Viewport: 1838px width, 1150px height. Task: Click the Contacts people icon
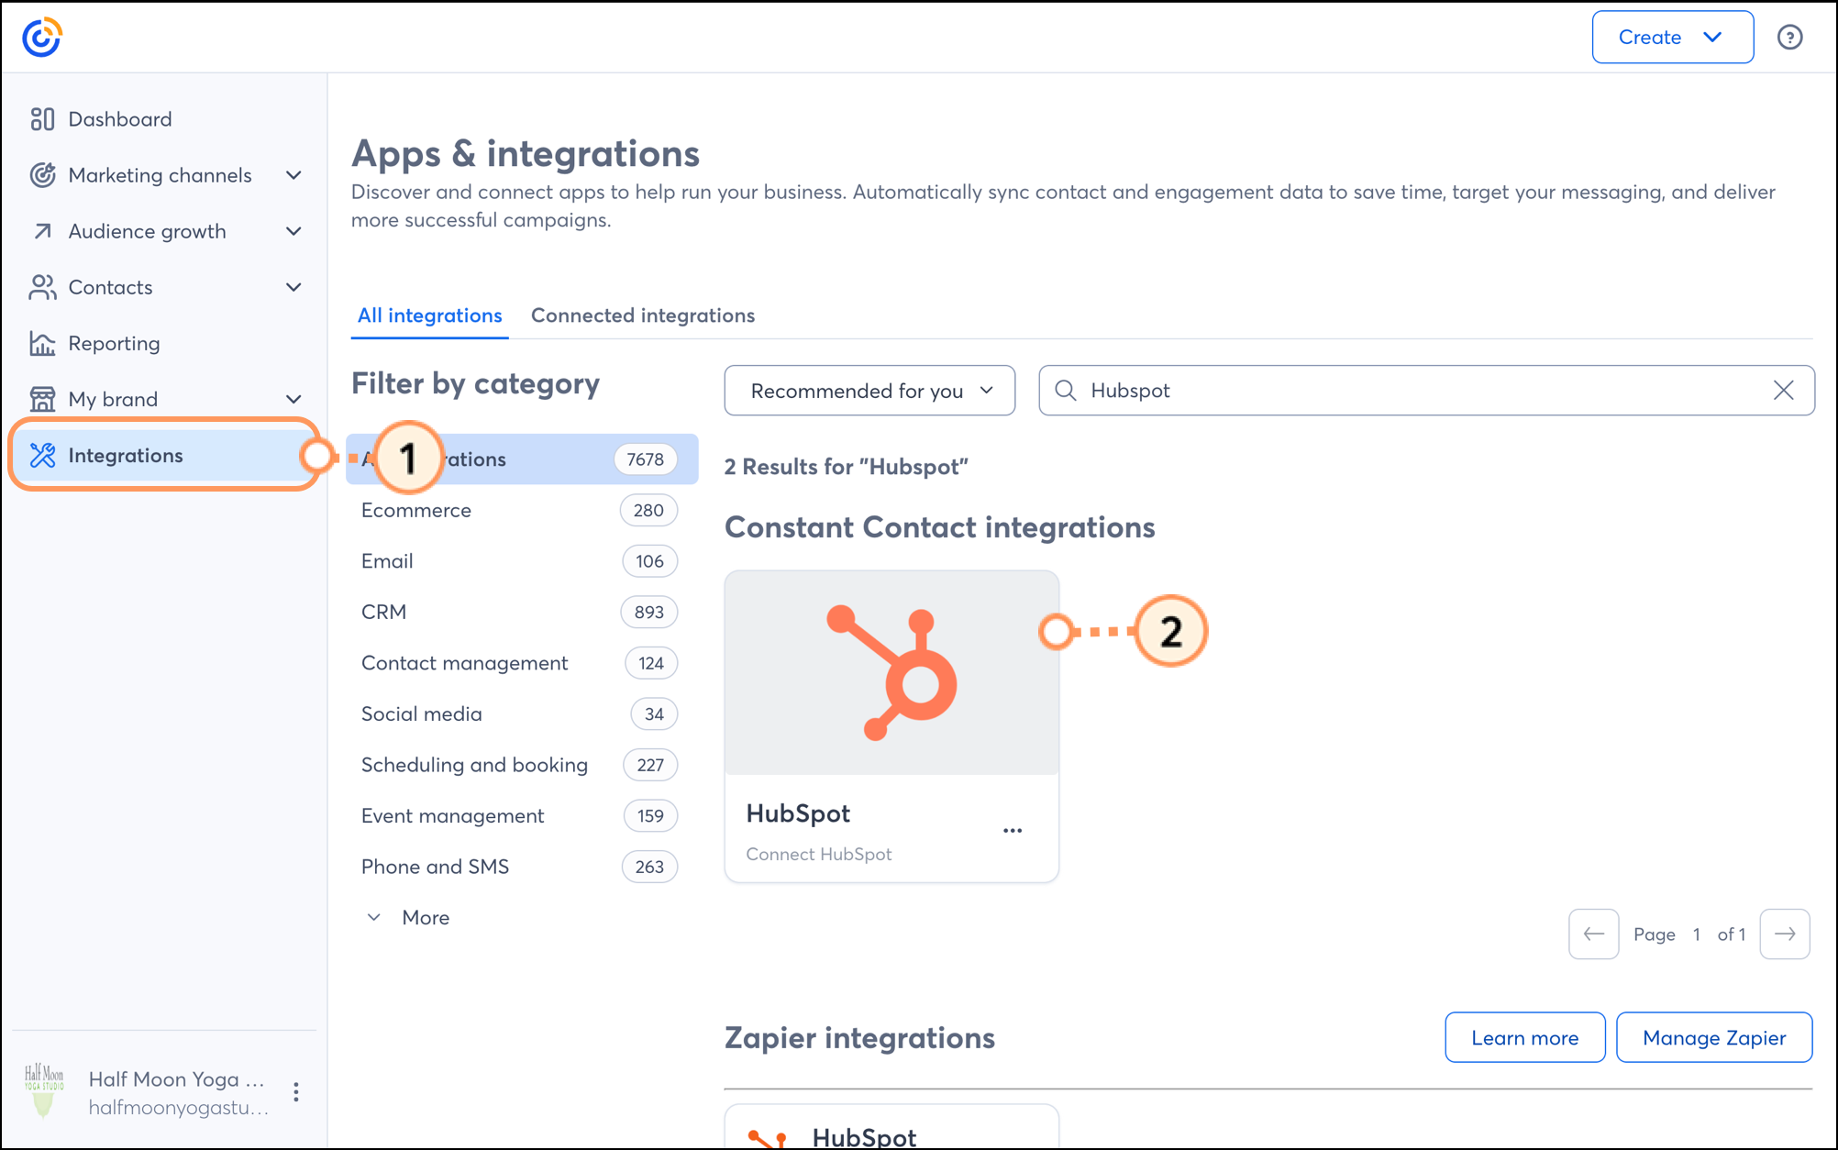(x=42, y=287)
